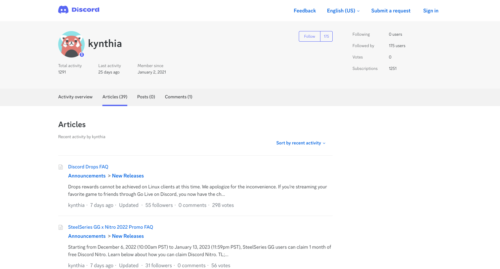Click the Discord logo in the header
The height and width of the screenshot is (269, 500).
[x=79, y=10]
